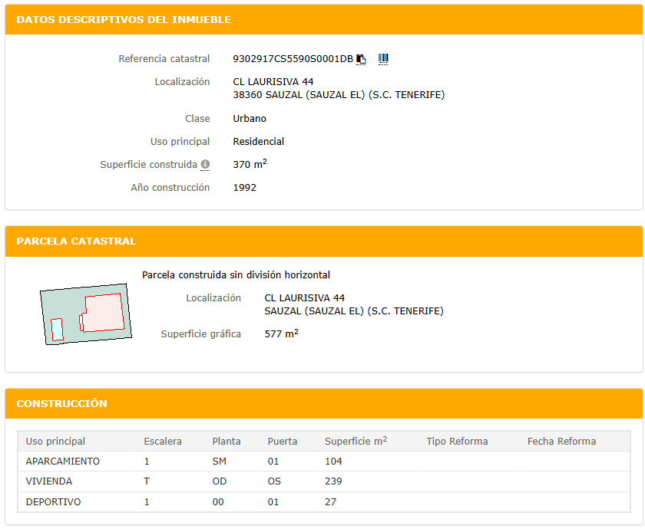Click the VIVIENDA table row cell

click(49, 481)
